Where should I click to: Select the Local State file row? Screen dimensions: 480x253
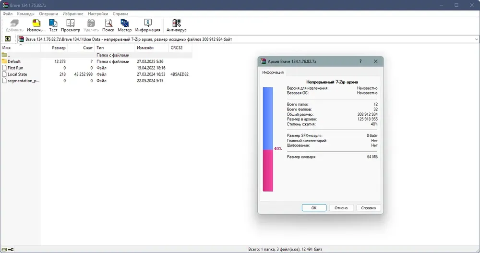click(17, 74)
